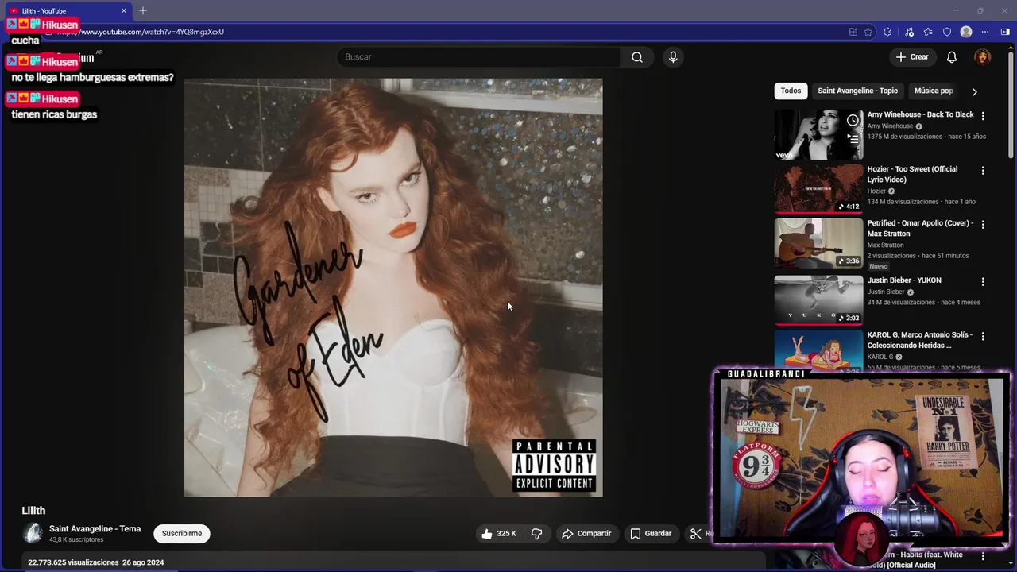Screen dimensions: 1017x572
Task: Open Amy Winehouse Back To Black thumbnail
Action: (818, 135)
